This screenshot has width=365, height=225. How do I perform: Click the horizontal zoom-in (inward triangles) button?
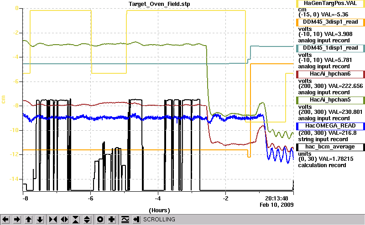coord(53,220)
